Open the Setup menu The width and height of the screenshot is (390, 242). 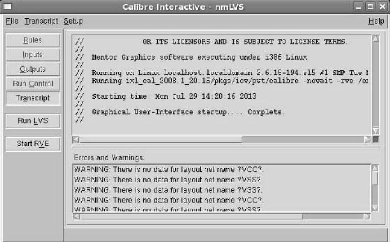coord(73,21)
